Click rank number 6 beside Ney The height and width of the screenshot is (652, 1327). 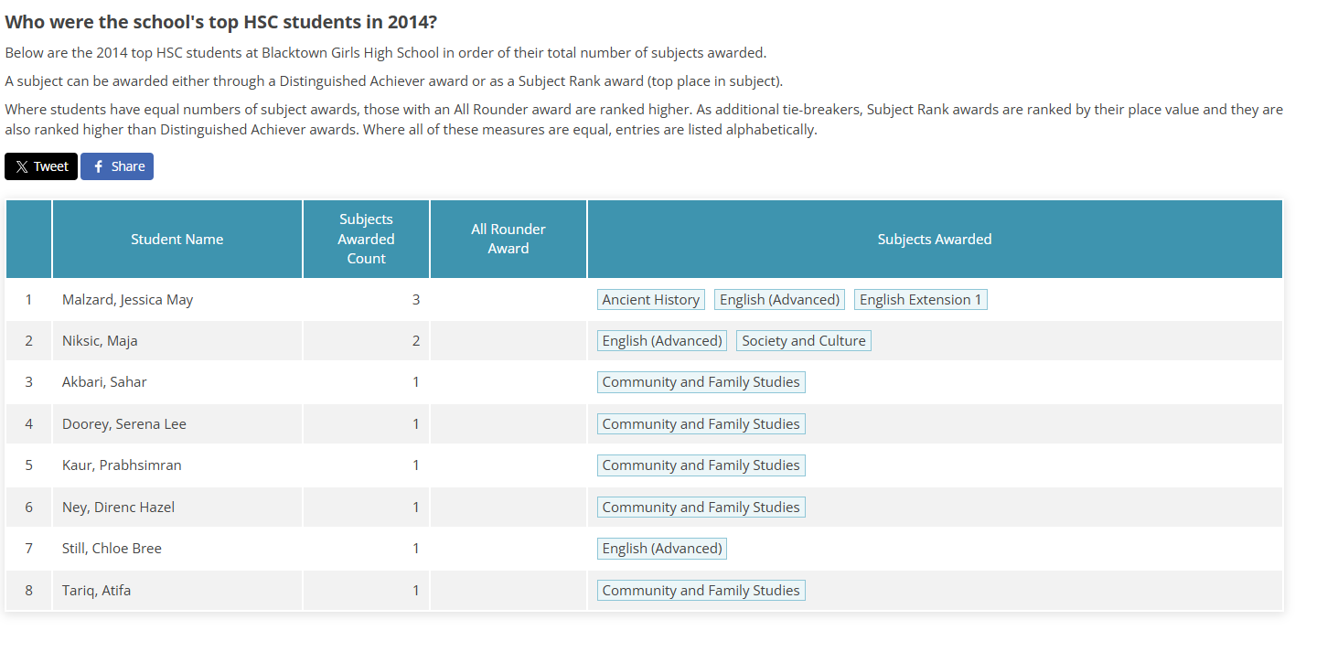click(28, 508)
